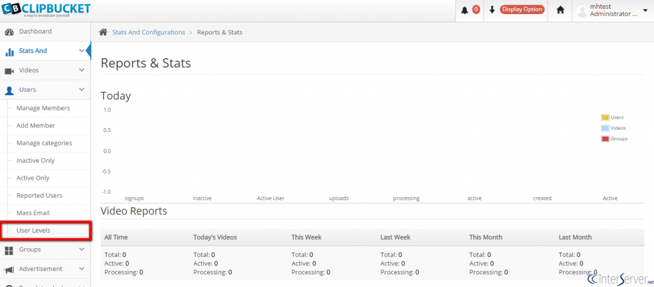Click the Video Reports heading
This screenshot has height=287, width=654.
[x=134, y=211]
